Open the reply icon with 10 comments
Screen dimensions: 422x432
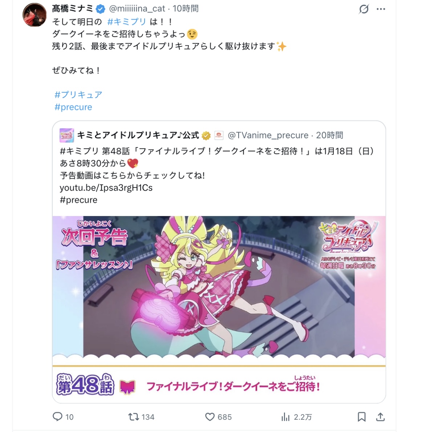pyautogui.click(x=58, y=417)
